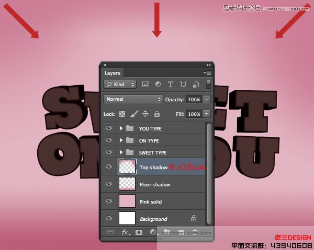Select the Floor shadow layer
The image size is (314, 250).
tap(154, 185)
